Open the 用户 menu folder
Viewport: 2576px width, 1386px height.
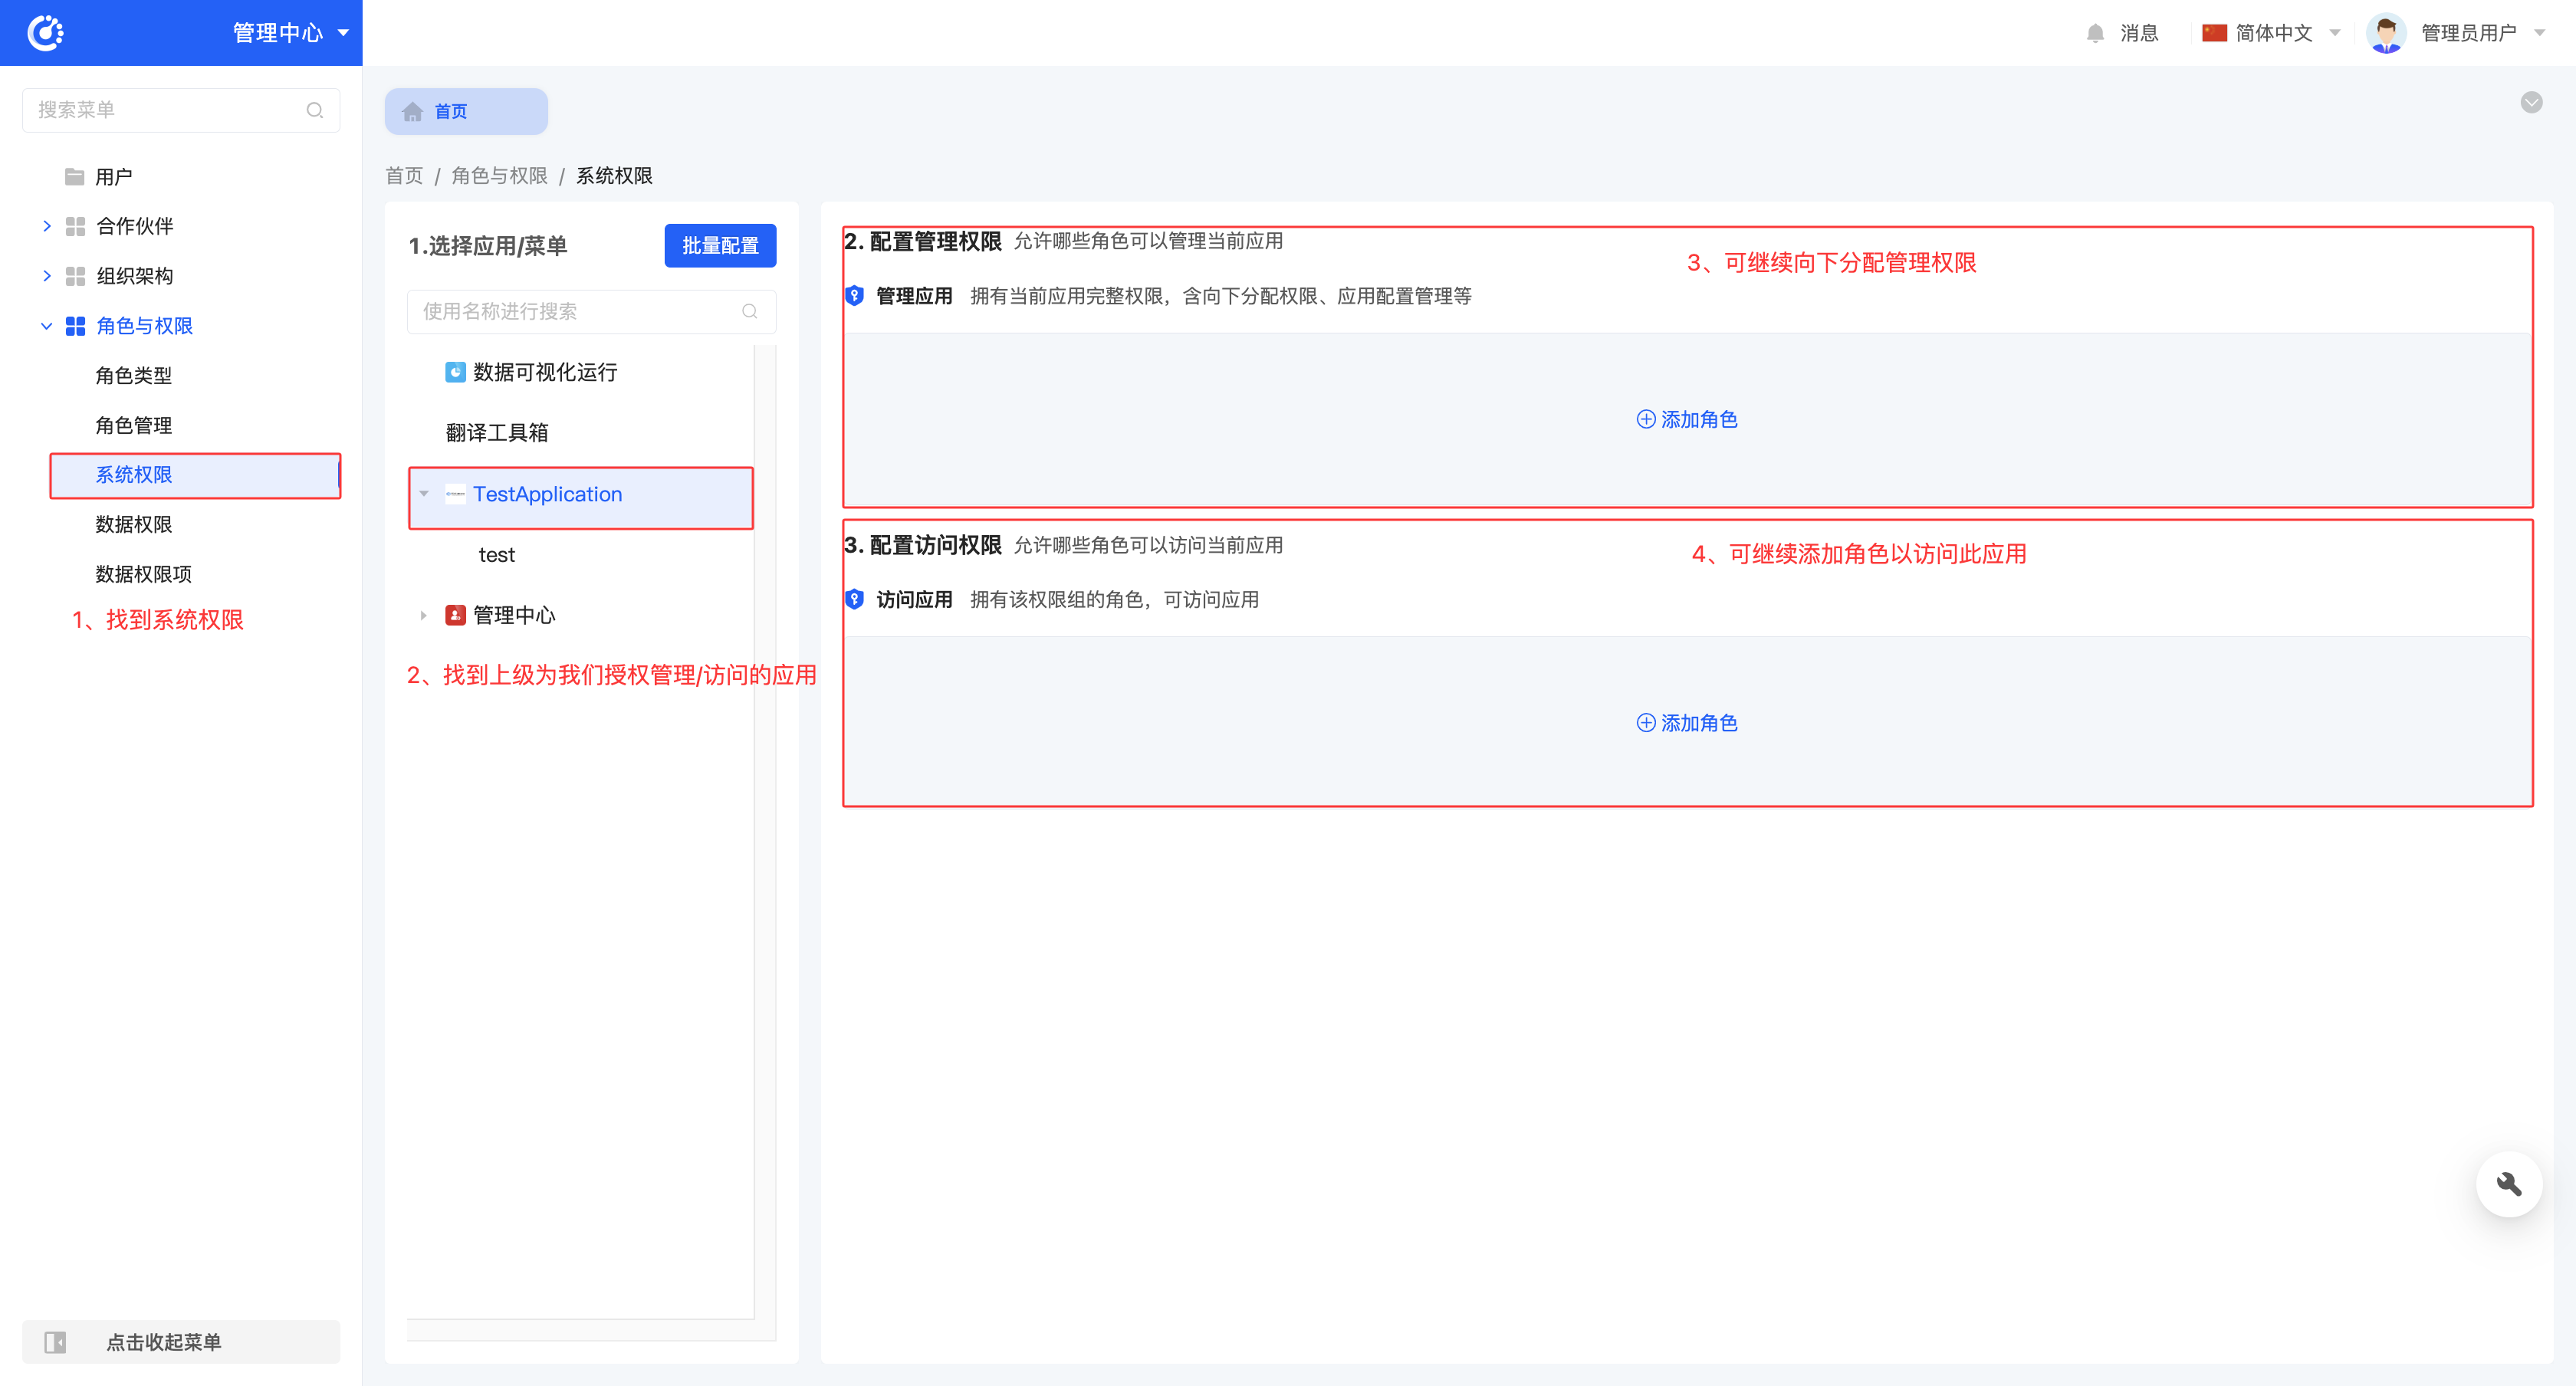pos(113,177)
